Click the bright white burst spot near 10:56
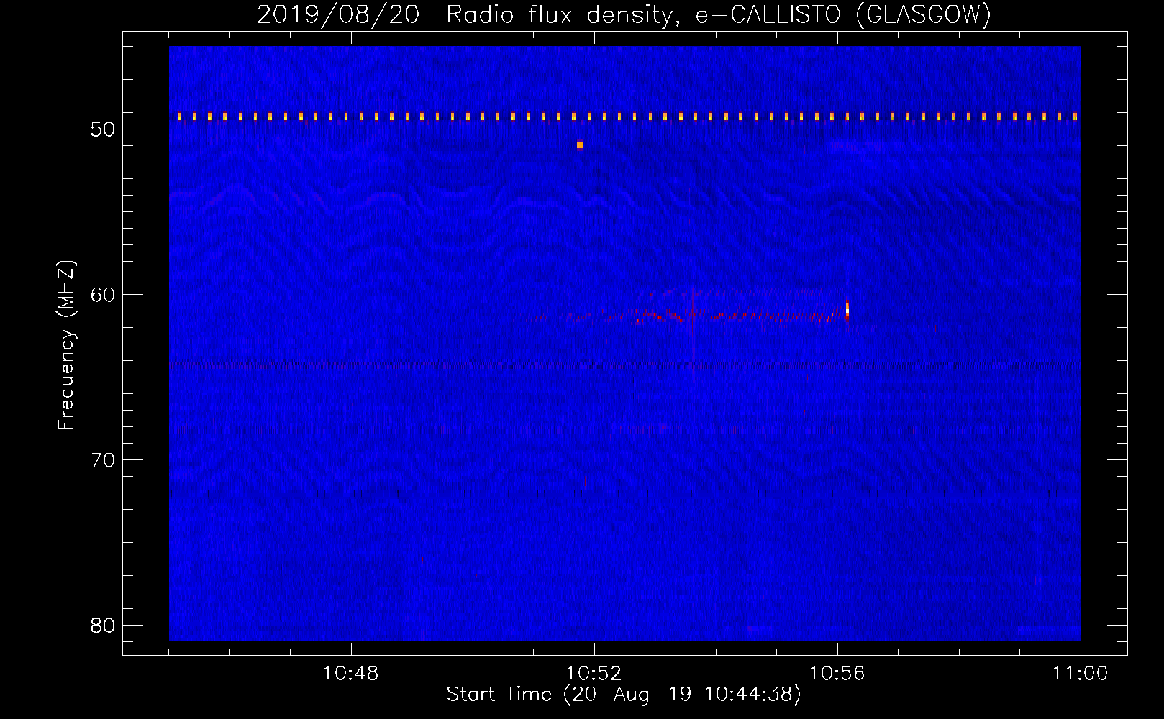The width and height of the screenshot is (1164, 719). [x=847, y=309]
